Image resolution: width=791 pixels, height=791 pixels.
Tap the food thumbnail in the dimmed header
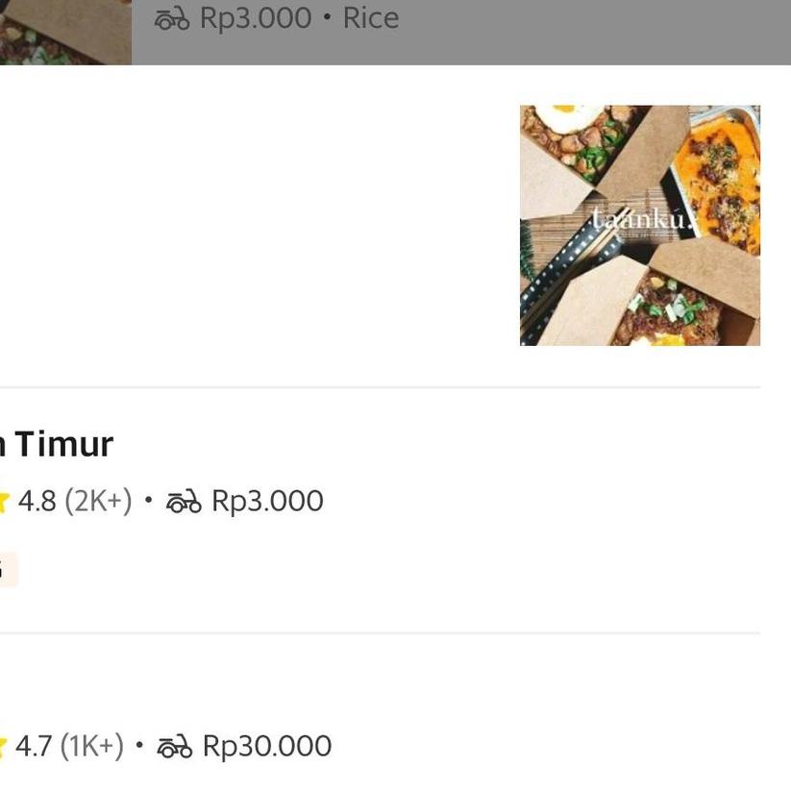(64, 32)
